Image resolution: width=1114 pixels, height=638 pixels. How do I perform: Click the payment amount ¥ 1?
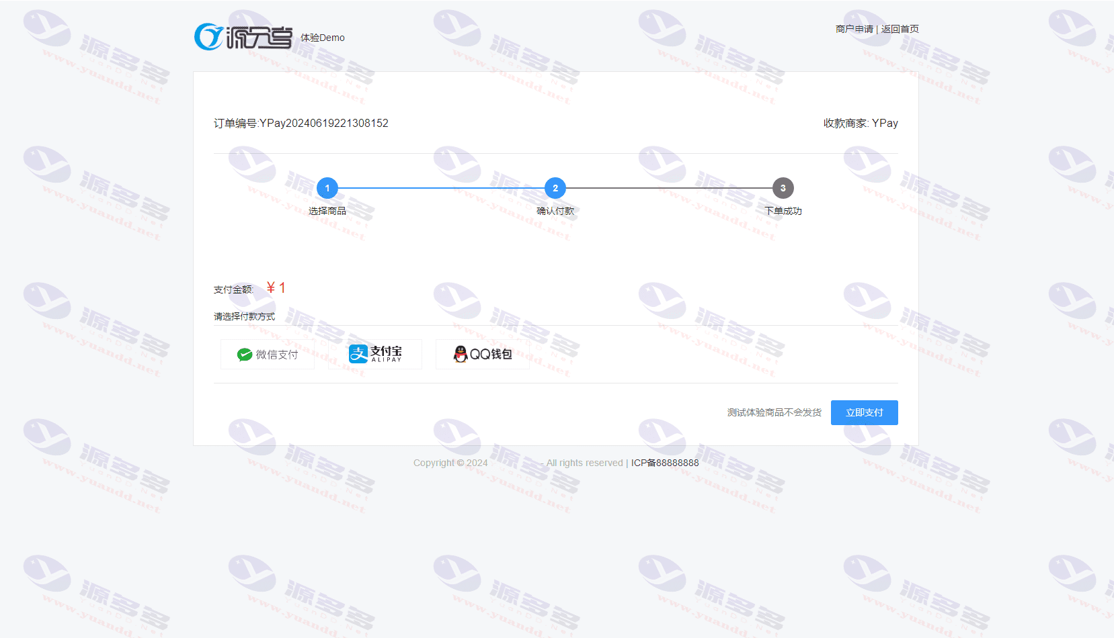tap(276, 288)
